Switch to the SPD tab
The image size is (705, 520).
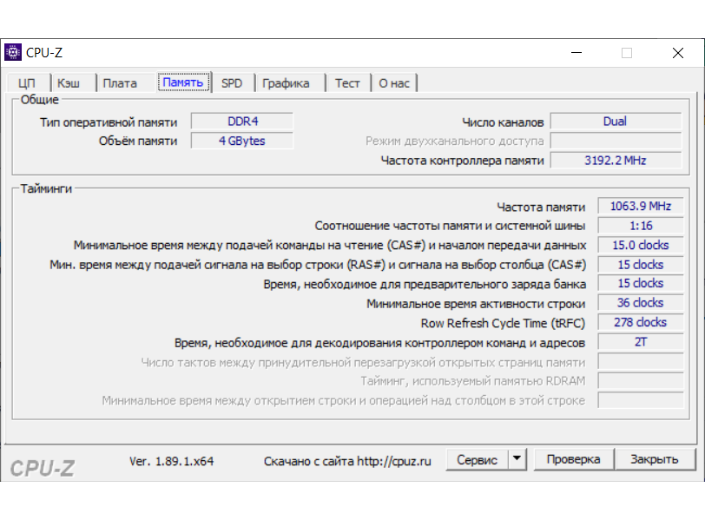(x=232, y=83)
